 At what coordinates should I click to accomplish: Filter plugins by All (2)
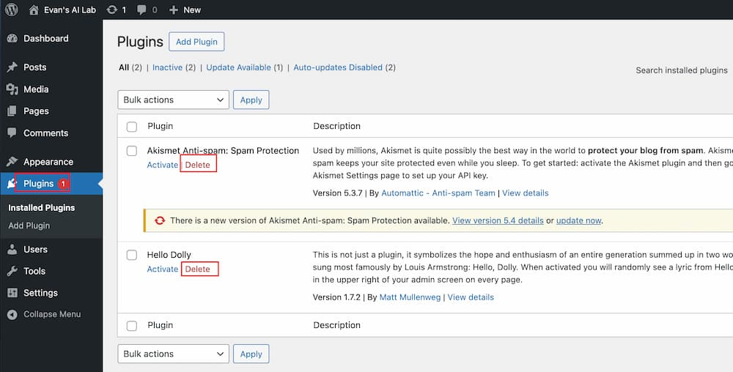(130, 67)
